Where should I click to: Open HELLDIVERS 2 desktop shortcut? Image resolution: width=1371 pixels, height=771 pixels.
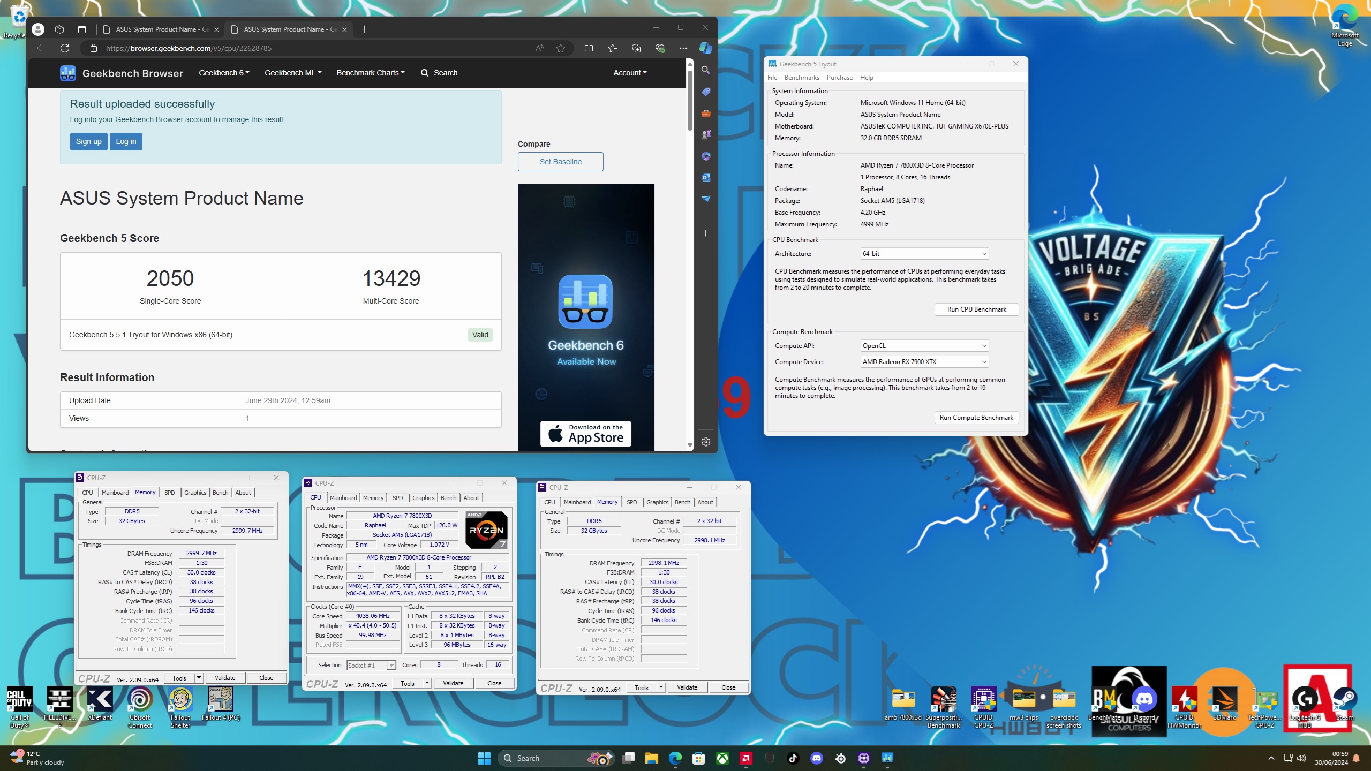(x=59, y=707)
